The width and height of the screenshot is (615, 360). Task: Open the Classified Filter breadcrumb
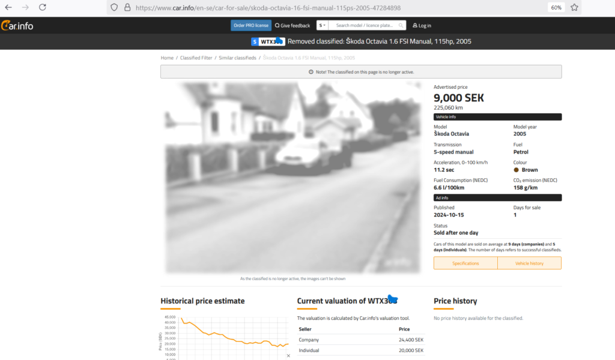coord(196,58)
